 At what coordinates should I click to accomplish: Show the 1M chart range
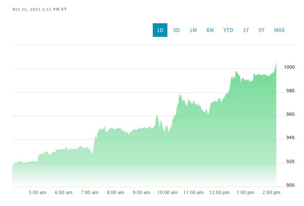pos(193,30)
